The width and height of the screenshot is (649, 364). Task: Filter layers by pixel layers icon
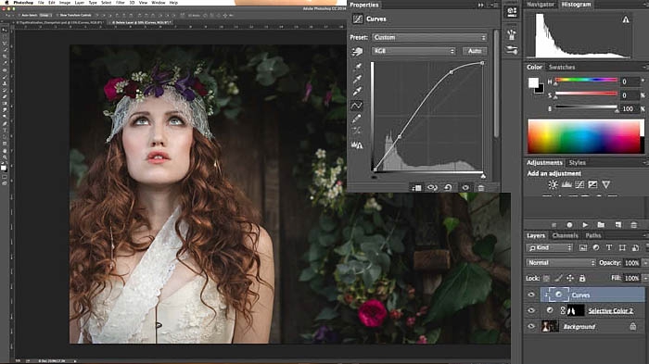click(x=583, y=248)
